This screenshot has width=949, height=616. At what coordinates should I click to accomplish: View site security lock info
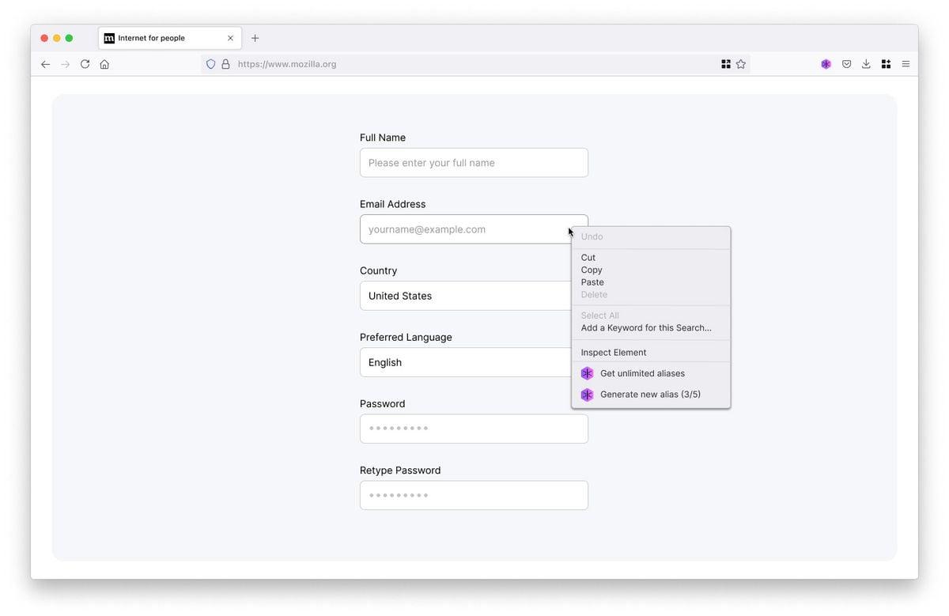[225, 64]
